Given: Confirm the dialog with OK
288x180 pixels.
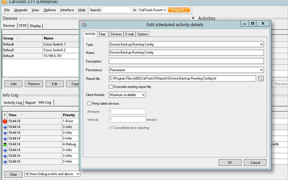Looking at the screenshot, I should click(x=230, y=163).
